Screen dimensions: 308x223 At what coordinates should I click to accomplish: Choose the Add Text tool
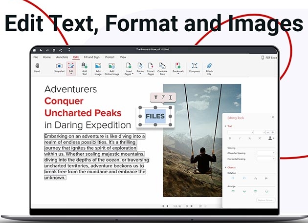coord(84,66)
